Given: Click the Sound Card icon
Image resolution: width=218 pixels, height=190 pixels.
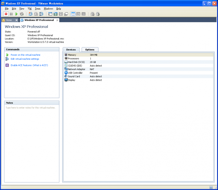Looking at the screenshot, I should coord(66,76).
